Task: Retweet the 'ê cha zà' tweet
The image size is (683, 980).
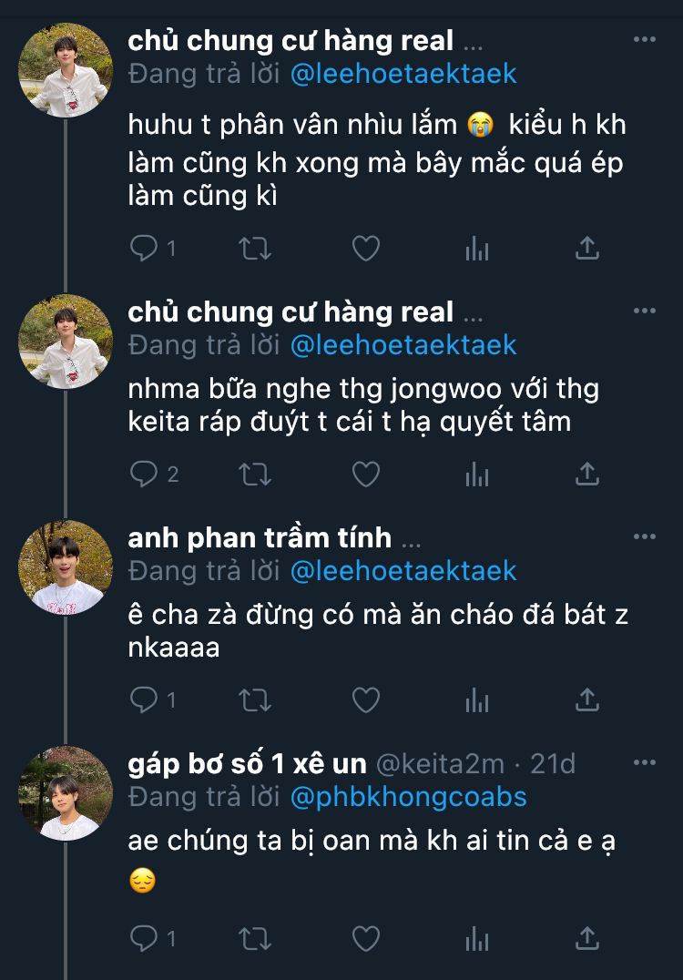Action: tap(255, 700)
